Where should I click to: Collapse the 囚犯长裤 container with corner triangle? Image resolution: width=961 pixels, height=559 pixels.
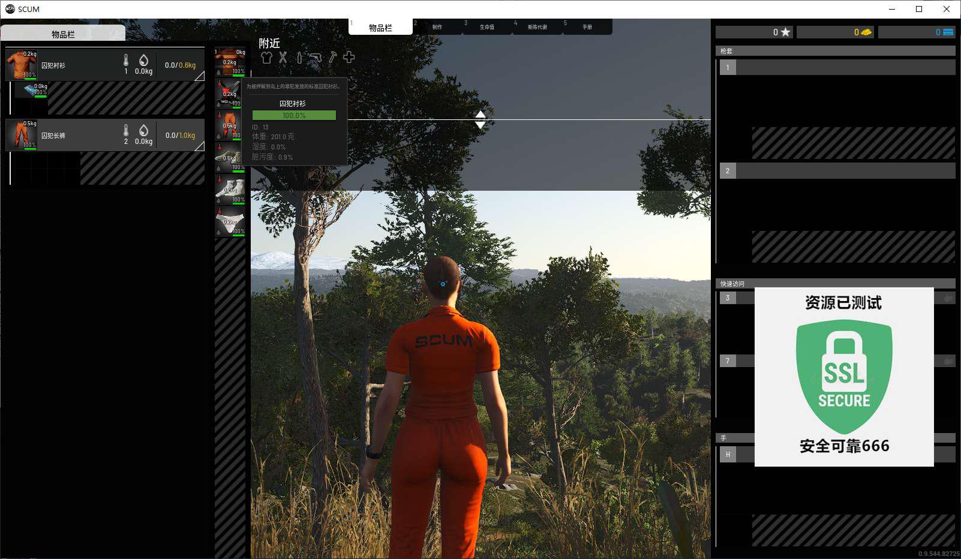click(x=200, y=146)
